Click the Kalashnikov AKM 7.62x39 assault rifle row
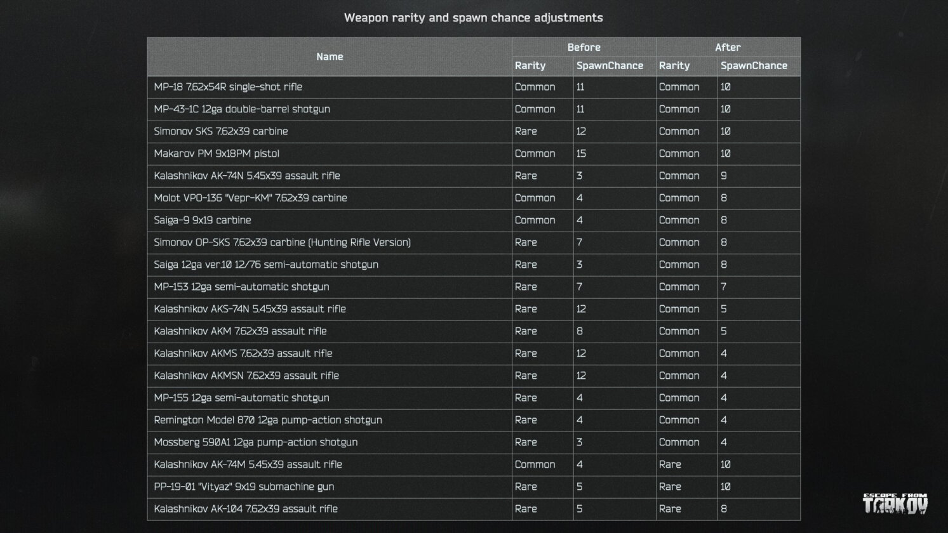Viewport: 948px width, 533px height. (x=240, y=331)
